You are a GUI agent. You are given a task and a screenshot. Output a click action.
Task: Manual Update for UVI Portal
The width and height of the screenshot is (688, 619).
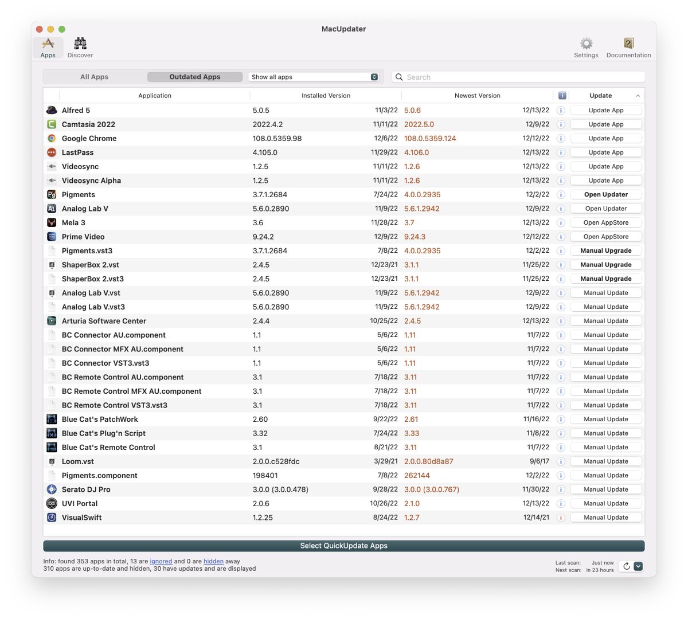click(x=606, y=503)
